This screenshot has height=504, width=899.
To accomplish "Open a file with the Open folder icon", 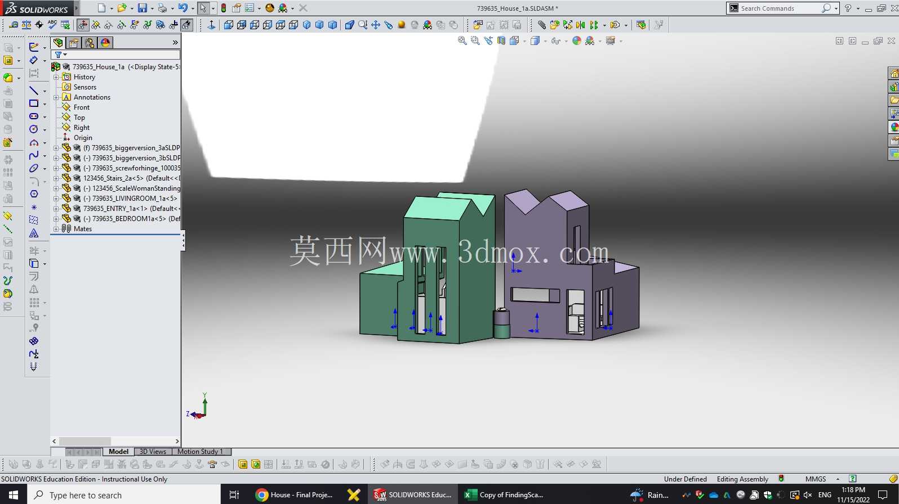I will (x=121, y=8).
